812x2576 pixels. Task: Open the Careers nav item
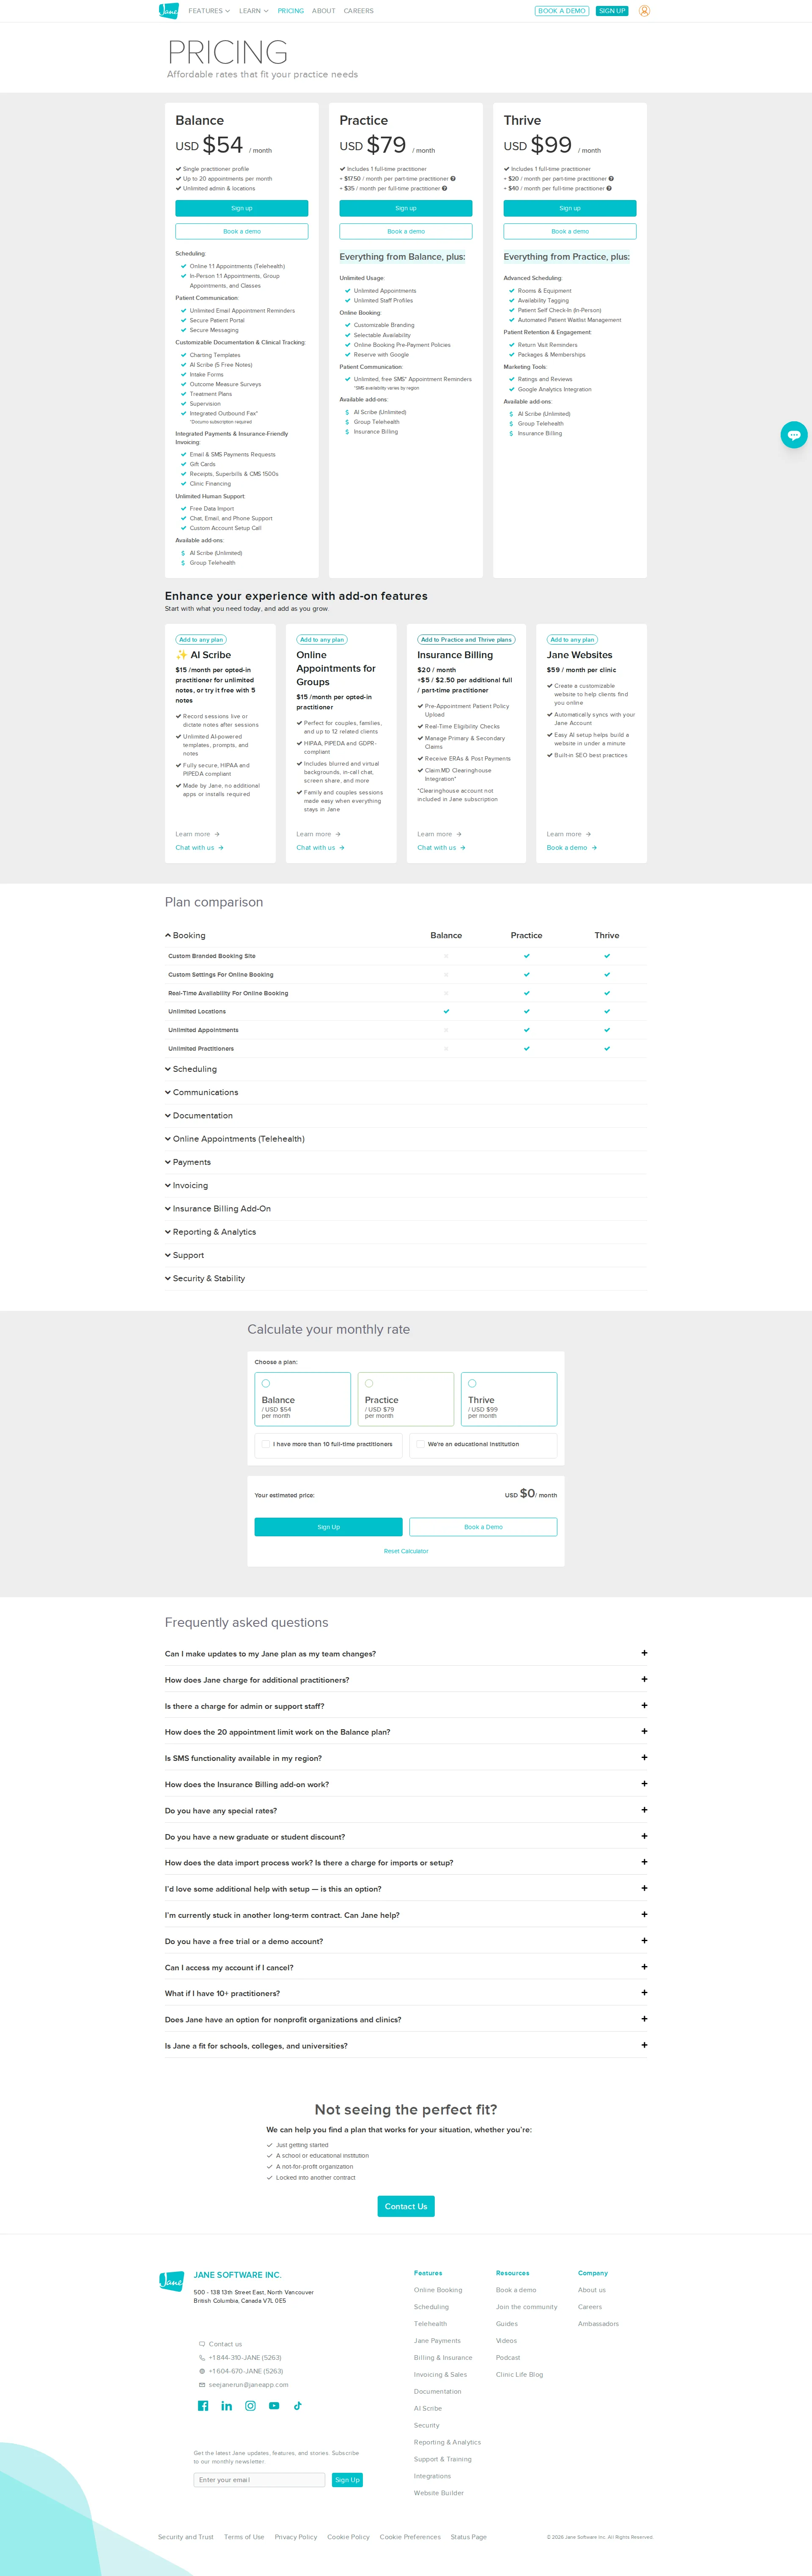(359, 11)
